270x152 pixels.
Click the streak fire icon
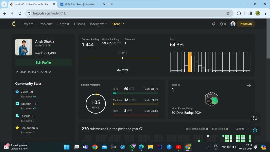point(221,24)
